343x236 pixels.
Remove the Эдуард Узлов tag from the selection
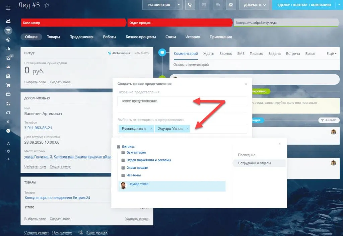[187, 129]
